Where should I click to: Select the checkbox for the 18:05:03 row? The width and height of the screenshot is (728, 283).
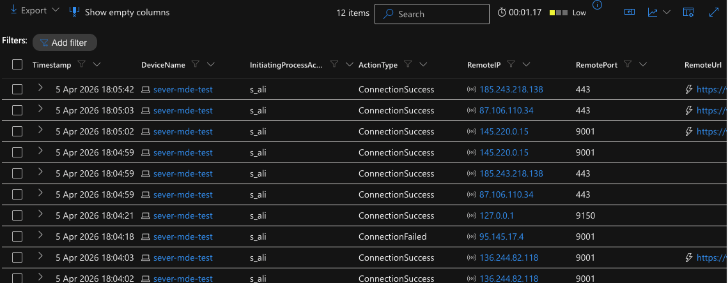[x=17, y=111]
